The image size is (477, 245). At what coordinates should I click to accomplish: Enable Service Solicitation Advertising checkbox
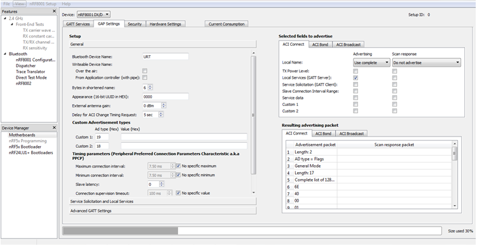point(356,84)
